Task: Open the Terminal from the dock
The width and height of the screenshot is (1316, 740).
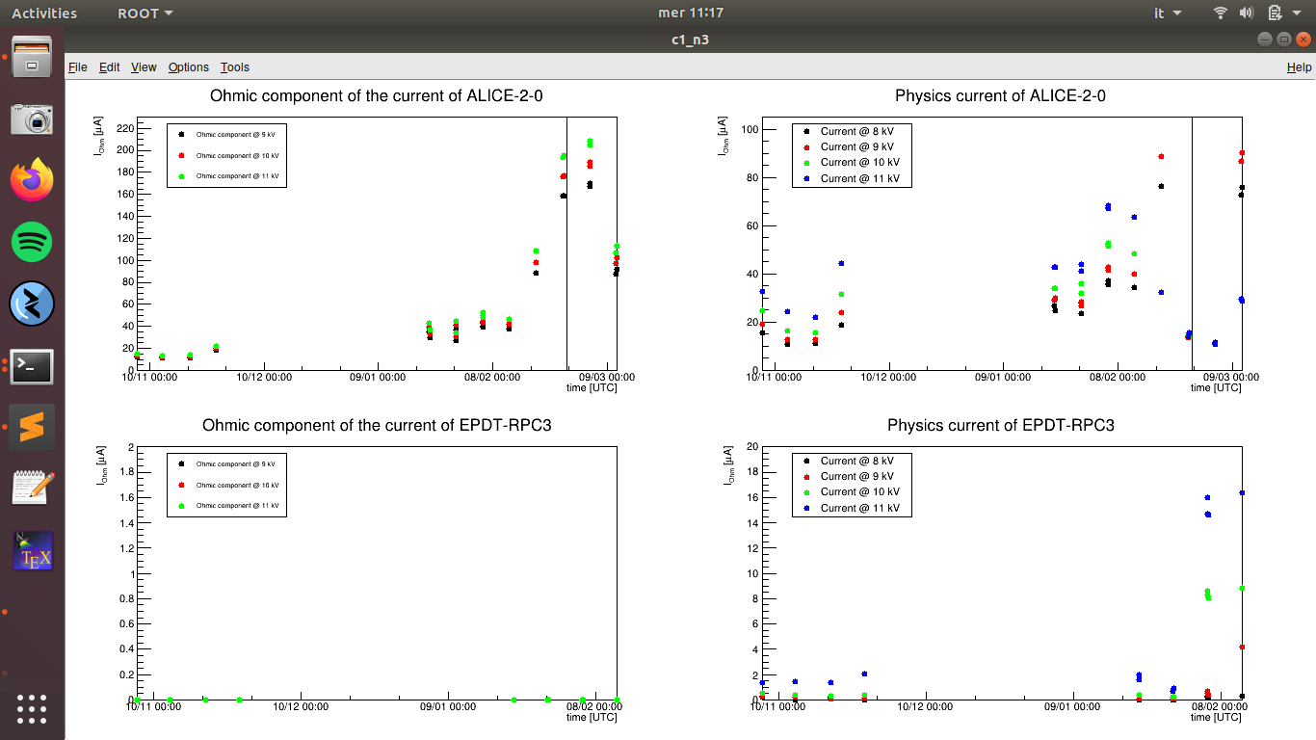Action: 32,366
